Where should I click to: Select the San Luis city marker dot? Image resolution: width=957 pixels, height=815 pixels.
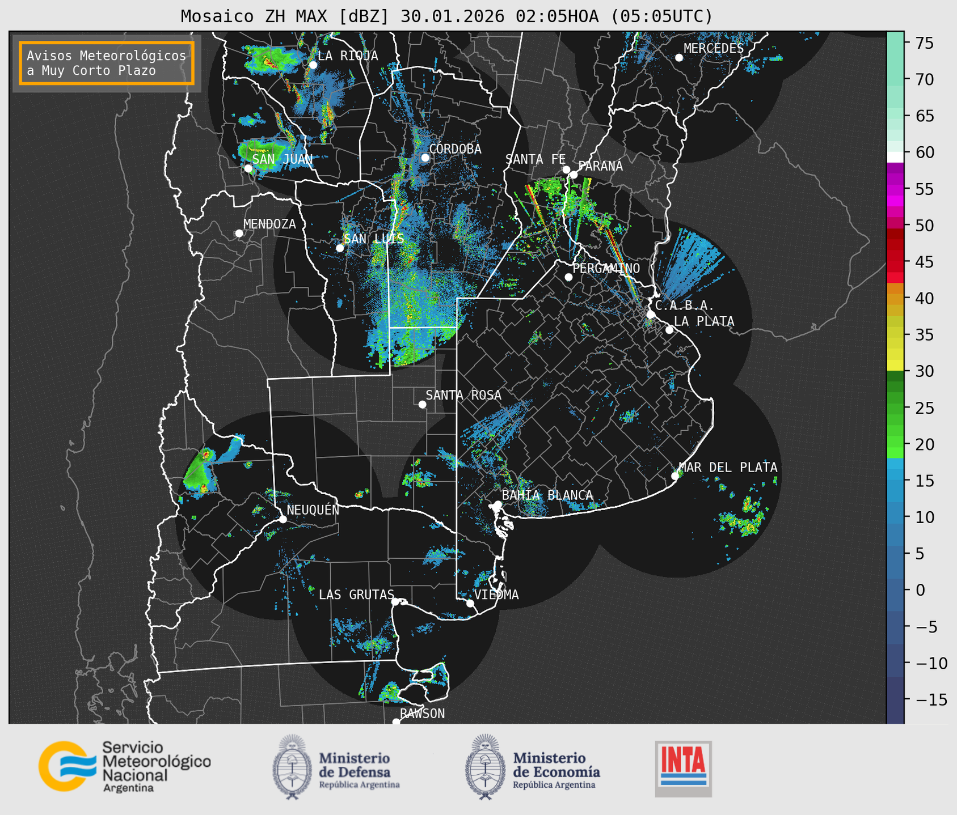[x=340, y=248]
